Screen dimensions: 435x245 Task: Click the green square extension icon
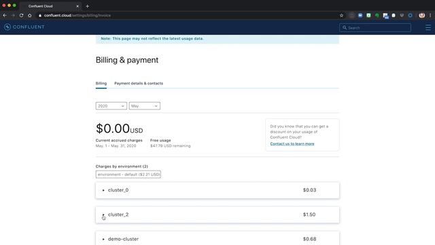pyautogui.click(x=368, y=16)
